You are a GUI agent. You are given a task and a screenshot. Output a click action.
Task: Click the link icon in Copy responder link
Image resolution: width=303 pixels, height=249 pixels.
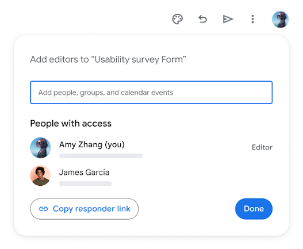click(44, 209)
